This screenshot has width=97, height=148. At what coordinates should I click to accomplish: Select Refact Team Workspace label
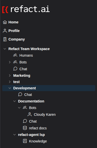point(29,49)
